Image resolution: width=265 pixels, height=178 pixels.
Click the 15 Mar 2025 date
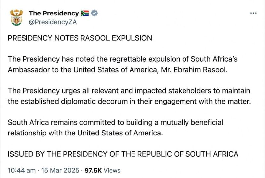click(x=60, y=170)
